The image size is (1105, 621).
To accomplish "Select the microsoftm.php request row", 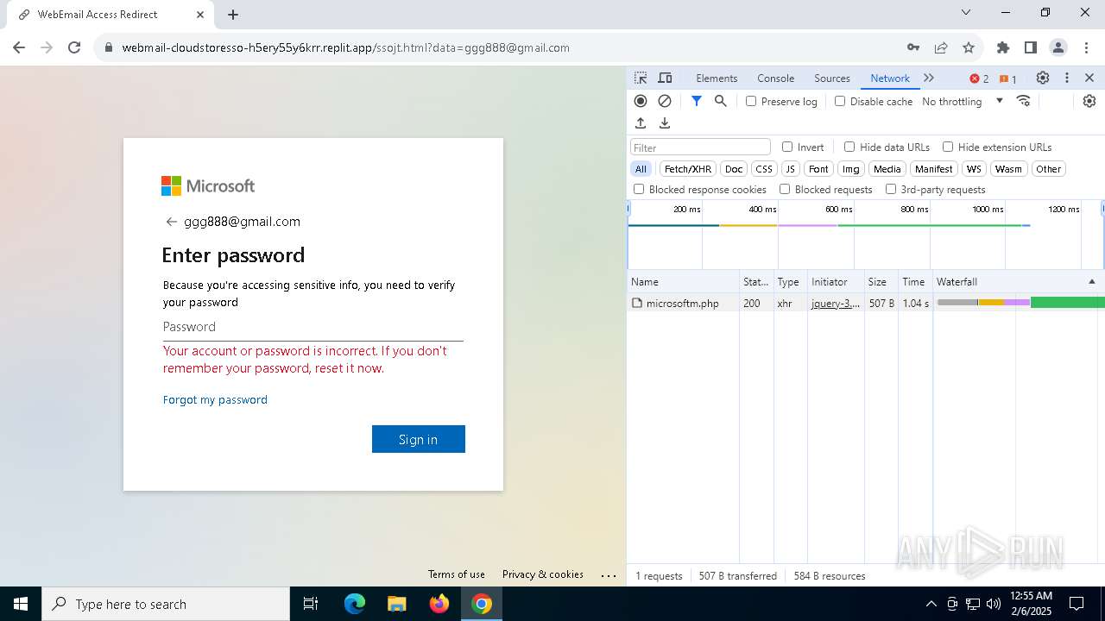I will click(866, 304).
